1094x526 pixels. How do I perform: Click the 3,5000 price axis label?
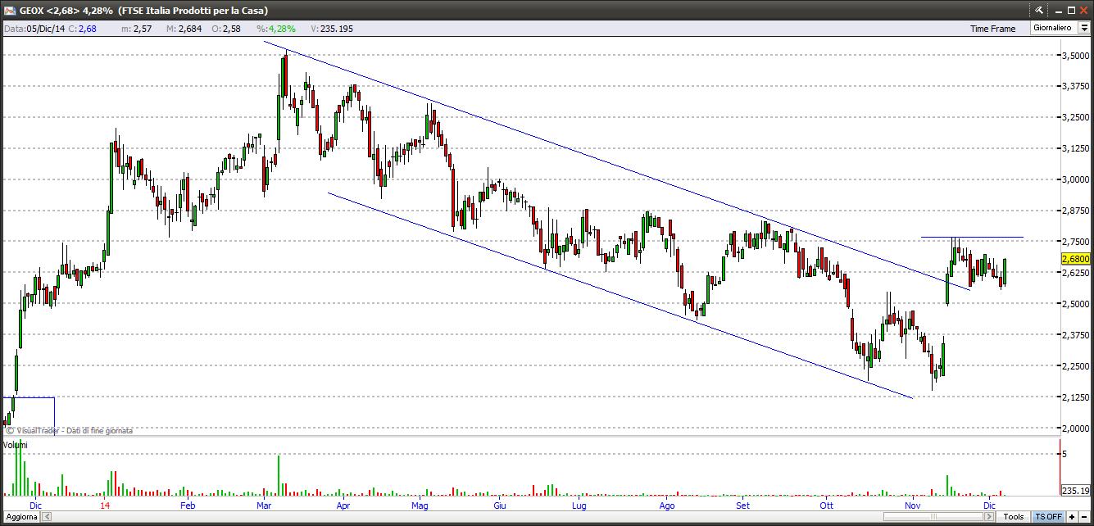click(x=1074, y=56)
